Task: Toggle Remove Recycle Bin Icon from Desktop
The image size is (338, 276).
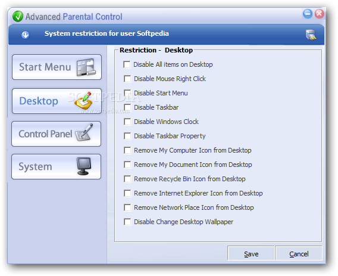Action: point(127,179)
